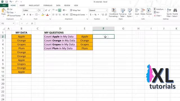Align text to the right
Image resolution: width=180 pixels, height=101 pixels.
[x=60, y=15]
